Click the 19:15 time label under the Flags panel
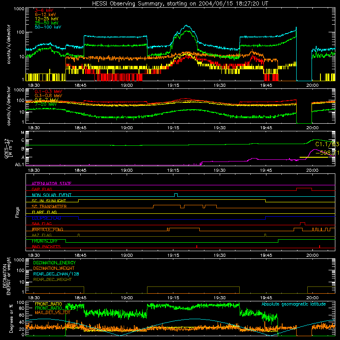340x340 pixels. click(173, 255)
